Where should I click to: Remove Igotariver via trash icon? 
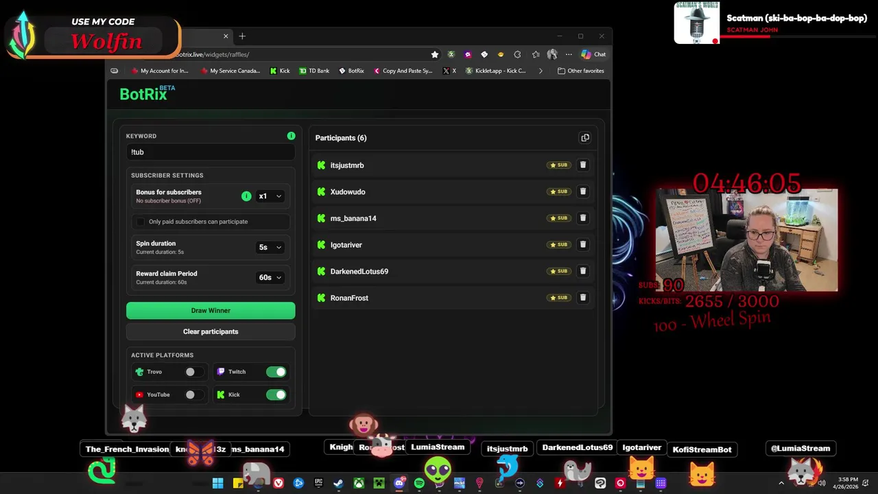(x=583, y=244)
